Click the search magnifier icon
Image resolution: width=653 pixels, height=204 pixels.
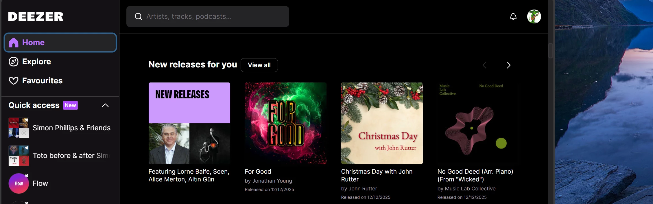point(139,16)
